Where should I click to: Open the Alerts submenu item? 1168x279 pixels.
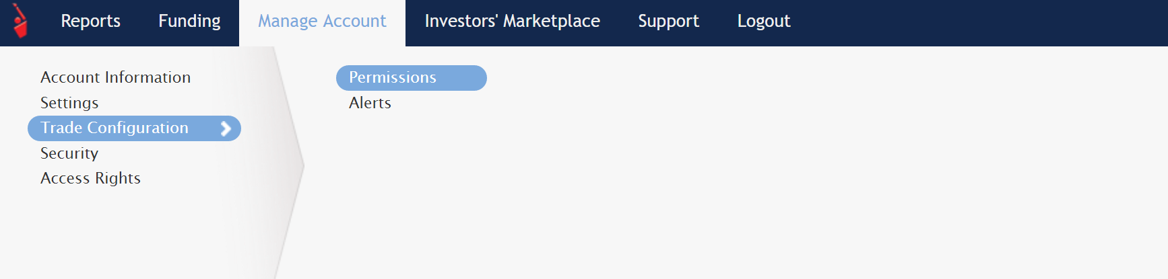[x=370, y=103]
